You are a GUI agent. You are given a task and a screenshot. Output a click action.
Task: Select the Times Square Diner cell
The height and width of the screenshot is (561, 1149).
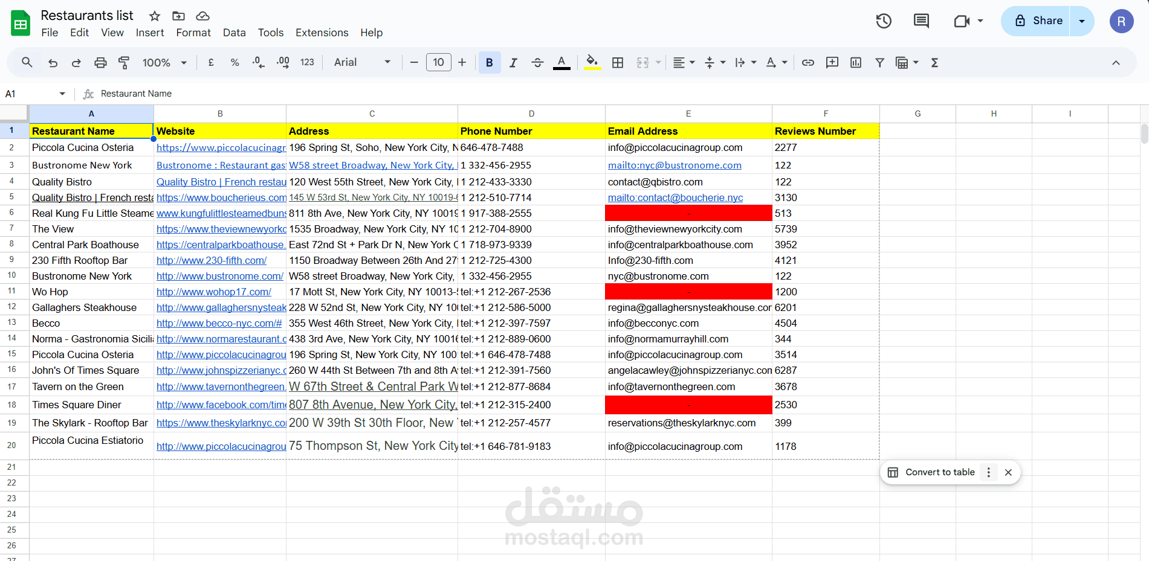pyautogui.click(x=91, y=405)
